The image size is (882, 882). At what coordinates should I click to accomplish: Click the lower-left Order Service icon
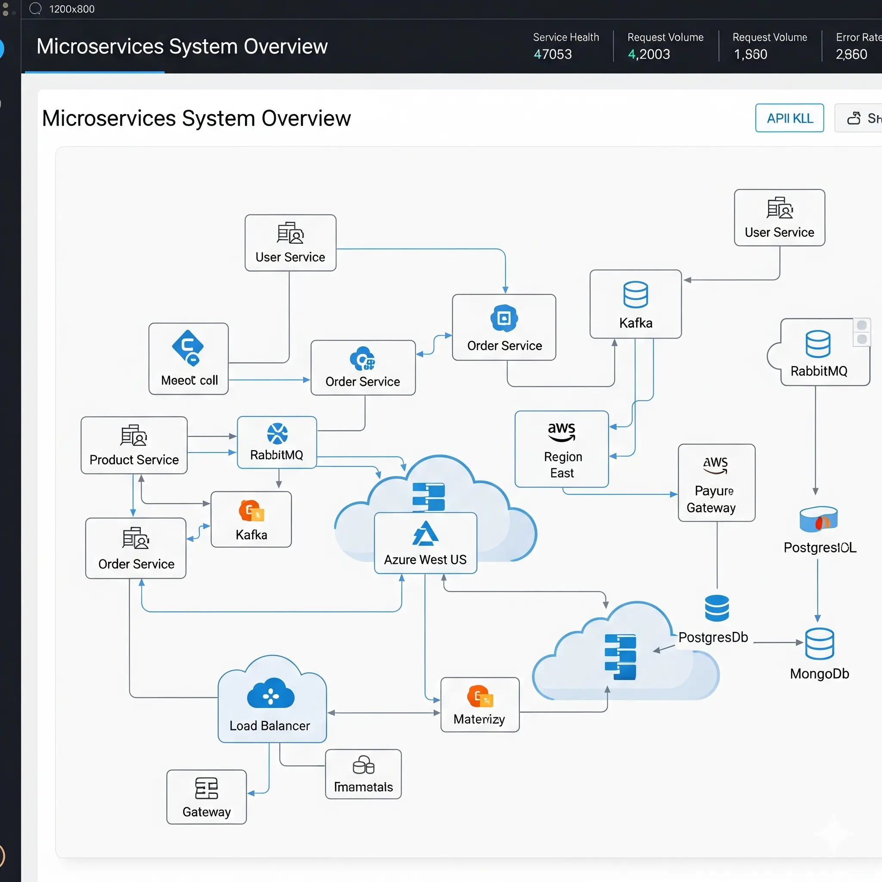coord(136,538)
